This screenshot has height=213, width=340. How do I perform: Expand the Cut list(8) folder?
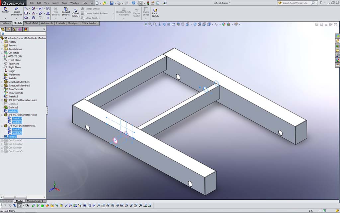pyautogui.click(x=2, y=53)
